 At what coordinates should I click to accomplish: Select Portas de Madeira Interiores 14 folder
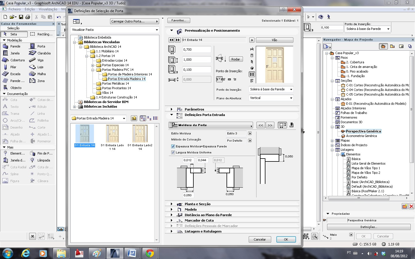[x=130, y=74]
